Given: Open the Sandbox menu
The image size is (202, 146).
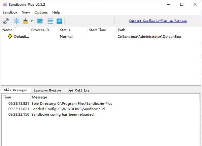Looking at the screenshot, I should click(10, 12).
